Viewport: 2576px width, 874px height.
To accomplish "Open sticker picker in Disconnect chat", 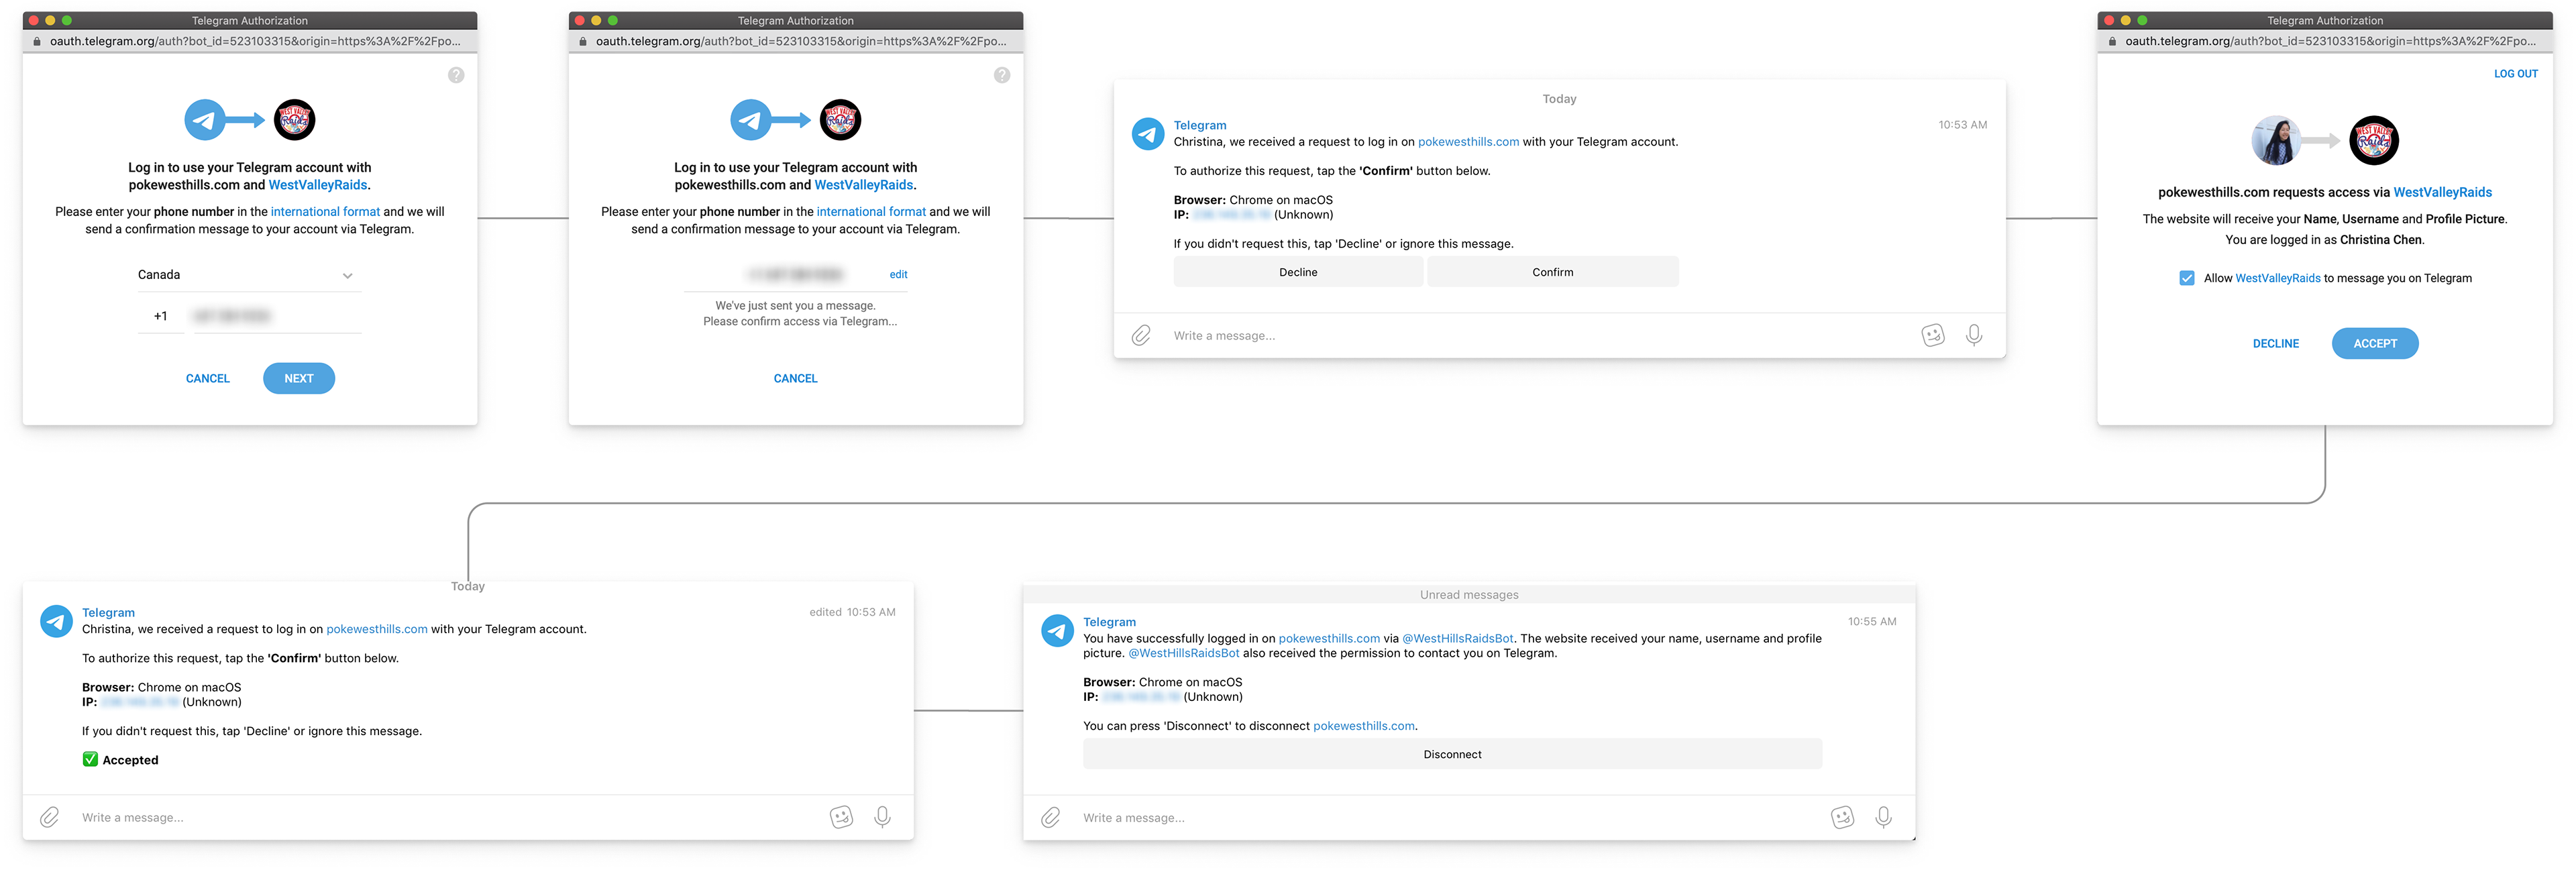I will pos(1843,817).
